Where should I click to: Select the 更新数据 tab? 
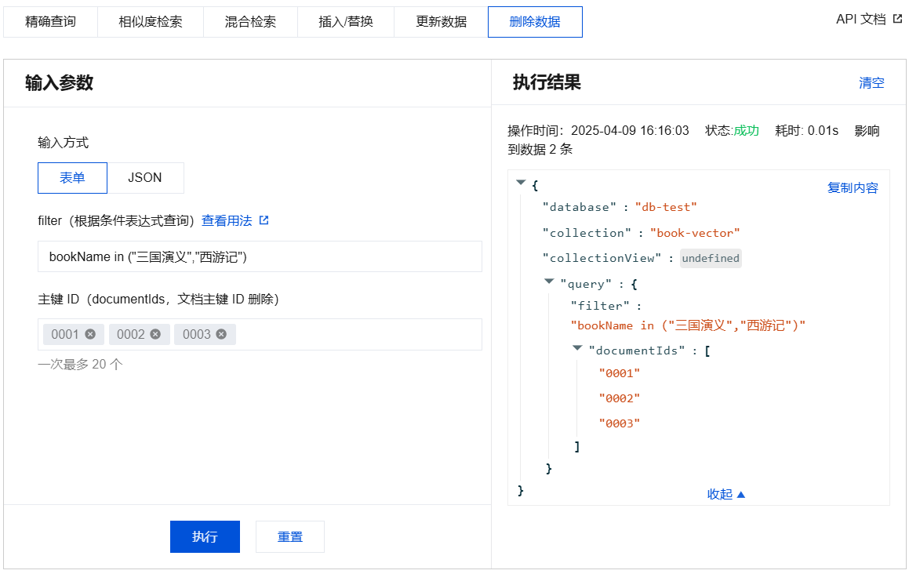[441, 22]
